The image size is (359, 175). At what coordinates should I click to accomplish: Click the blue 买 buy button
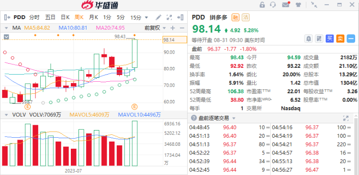tap(330, 39)
